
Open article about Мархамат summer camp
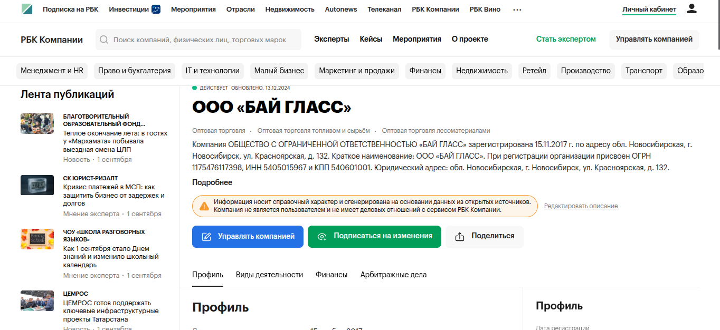pyautogui.click(x=115, y=142)
